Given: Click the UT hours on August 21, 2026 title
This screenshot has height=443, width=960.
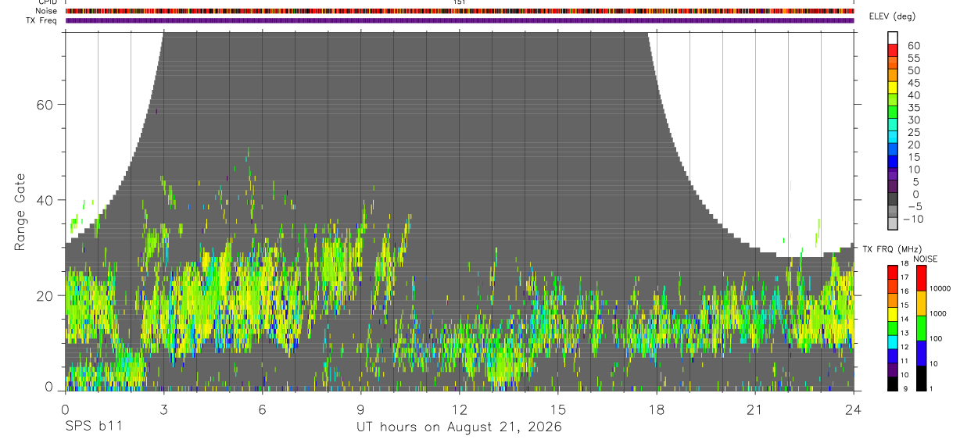Looking at the screenshot, I should coord(459,427).
